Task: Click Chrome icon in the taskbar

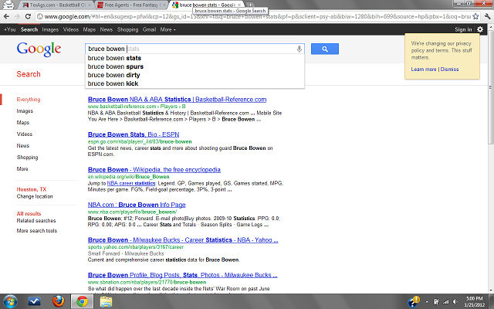Action: pyautogui.click(x=82, y=301)
